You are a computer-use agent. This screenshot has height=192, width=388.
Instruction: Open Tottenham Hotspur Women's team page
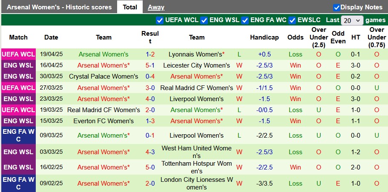coord(196,167)
